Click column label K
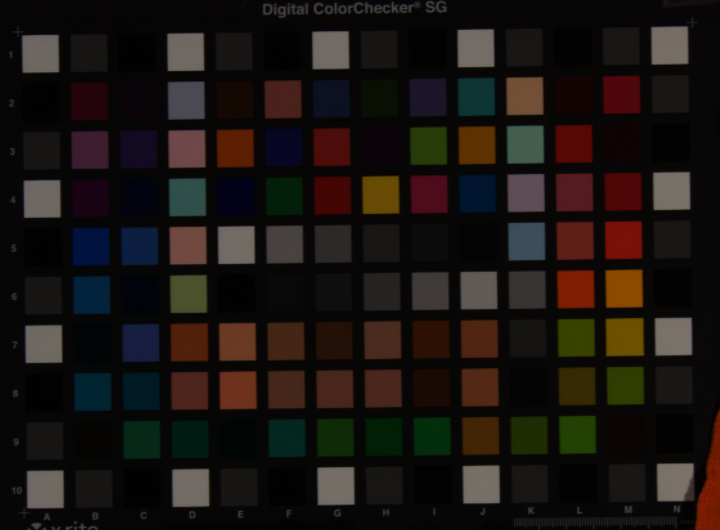Image resolution: width=720 pixels, height=530 pixels. [x=531, y=511]
